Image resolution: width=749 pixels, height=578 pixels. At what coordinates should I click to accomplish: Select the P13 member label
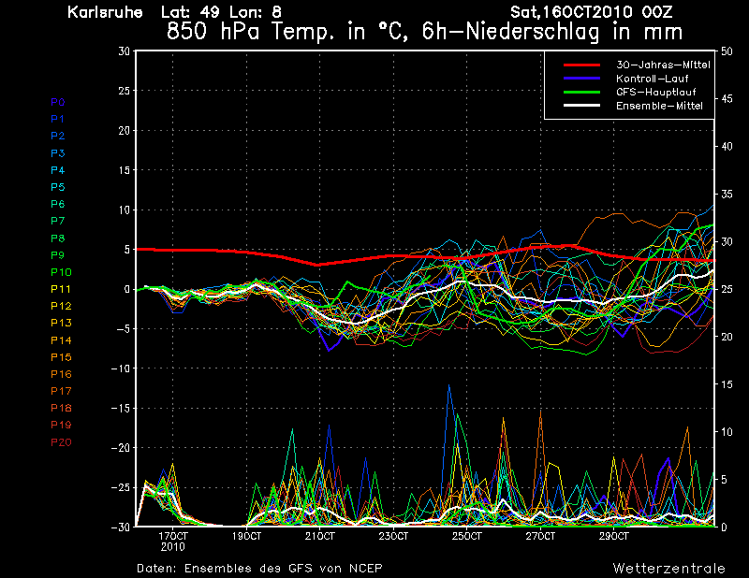(61, 323)
